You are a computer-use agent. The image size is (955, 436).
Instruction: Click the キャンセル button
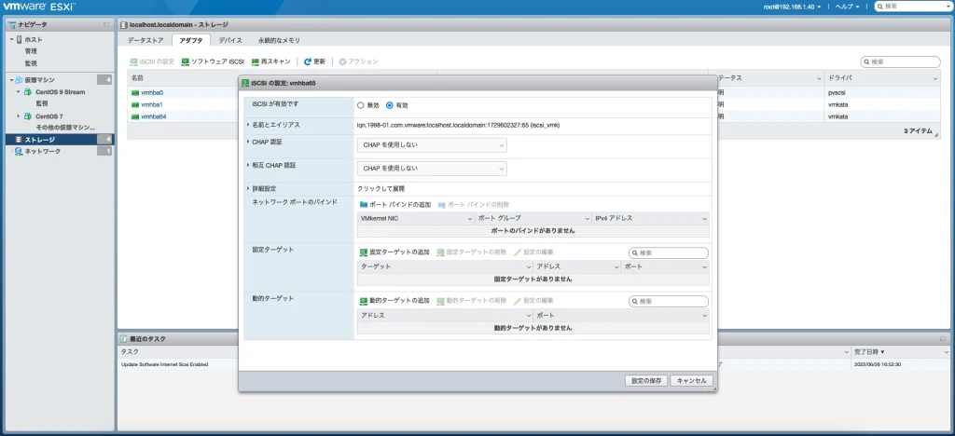click(691, 381)
